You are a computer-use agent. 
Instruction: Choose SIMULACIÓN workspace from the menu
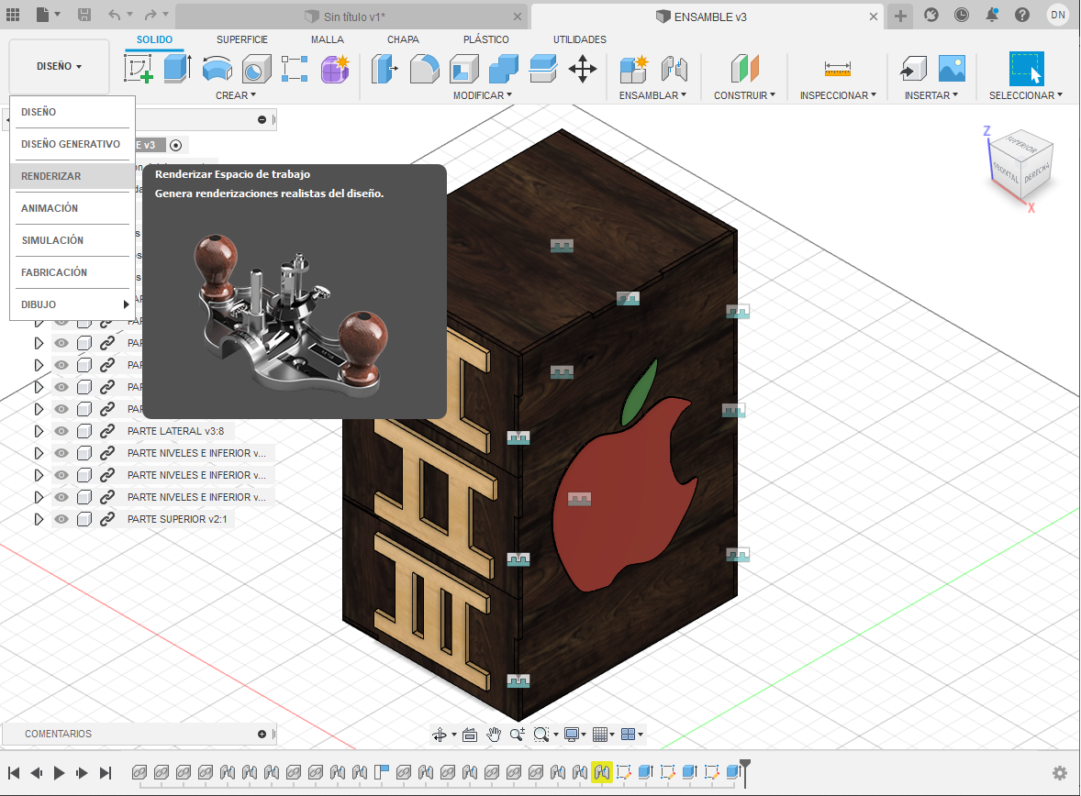tap(72, 240)
